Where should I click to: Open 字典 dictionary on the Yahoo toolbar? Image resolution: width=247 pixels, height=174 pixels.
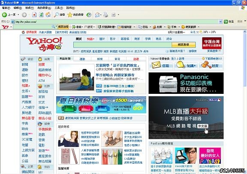point(172,27)
